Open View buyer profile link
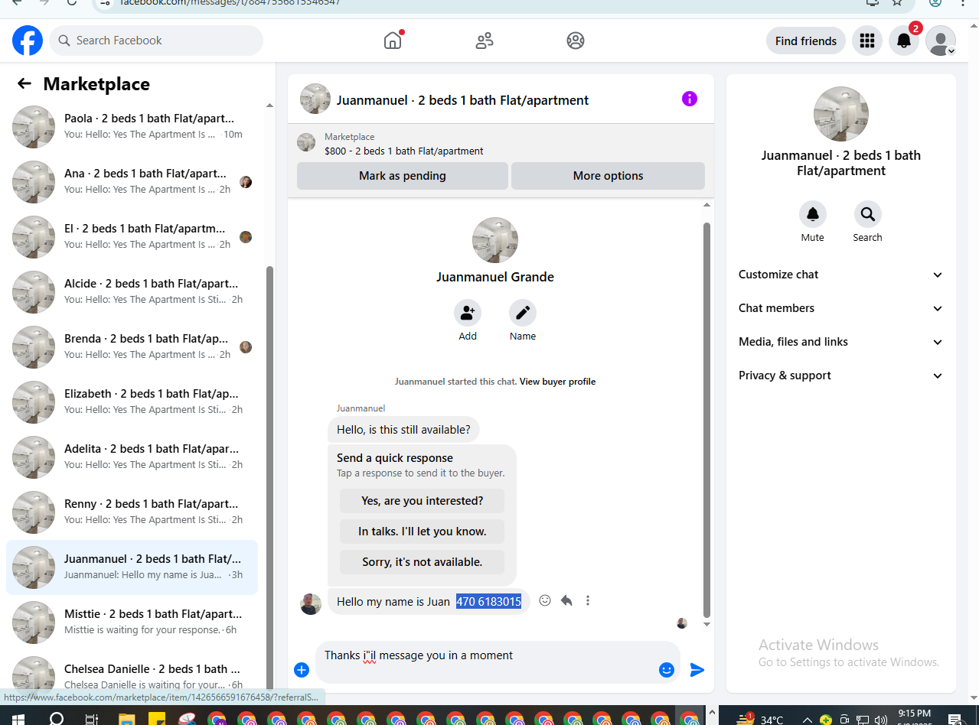 pos(557,382)
